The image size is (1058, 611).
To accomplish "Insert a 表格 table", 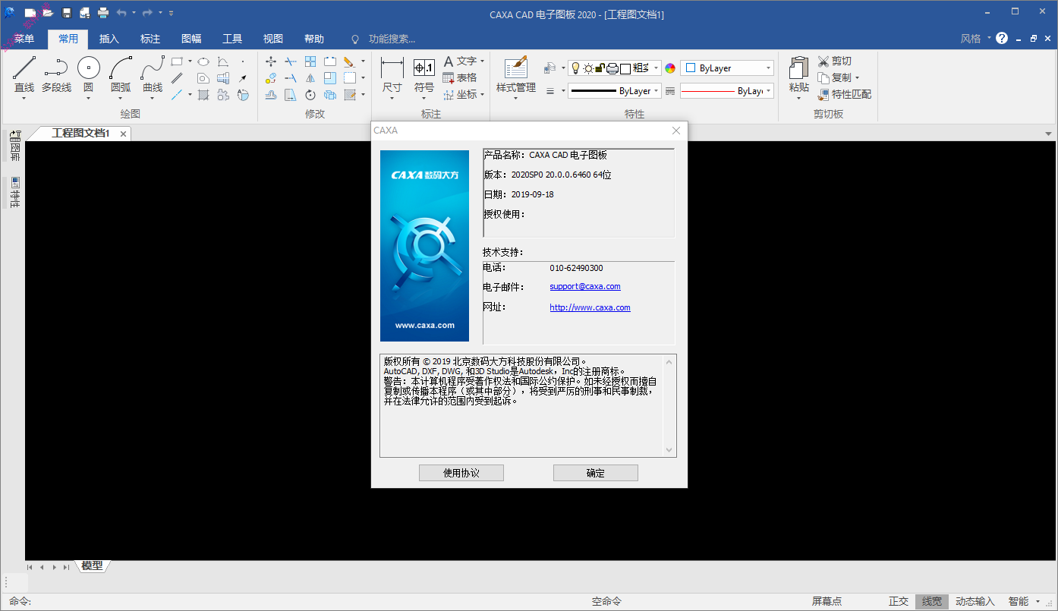I will tap(460, 77).
